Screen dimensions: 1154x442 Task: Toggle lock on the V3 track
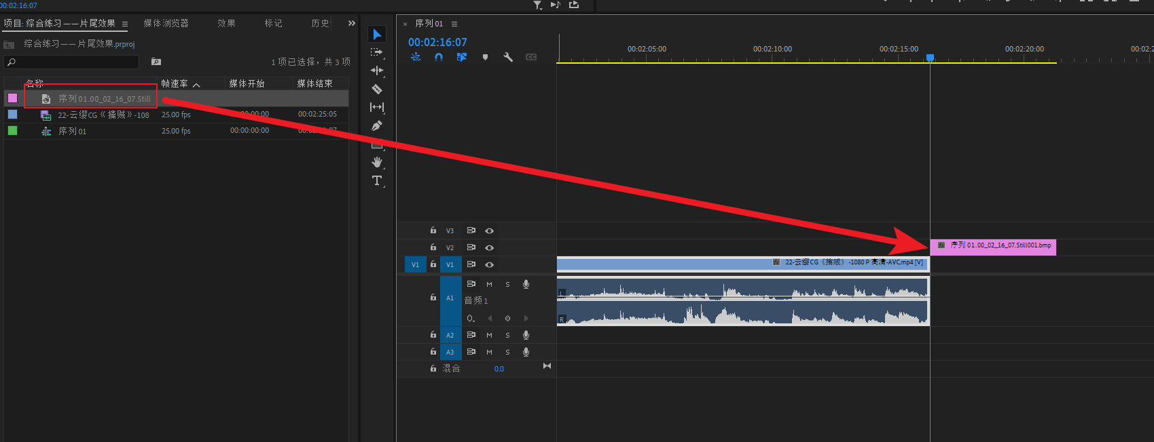433,230
